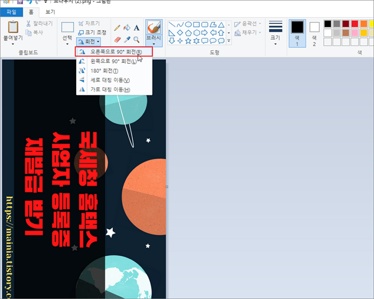Choose the left arrow shape

213,33
